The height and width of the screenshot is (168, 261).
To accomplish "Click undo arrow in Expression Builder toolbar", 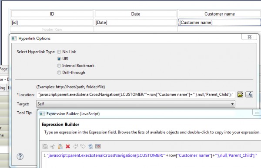I will pos(75,146).
